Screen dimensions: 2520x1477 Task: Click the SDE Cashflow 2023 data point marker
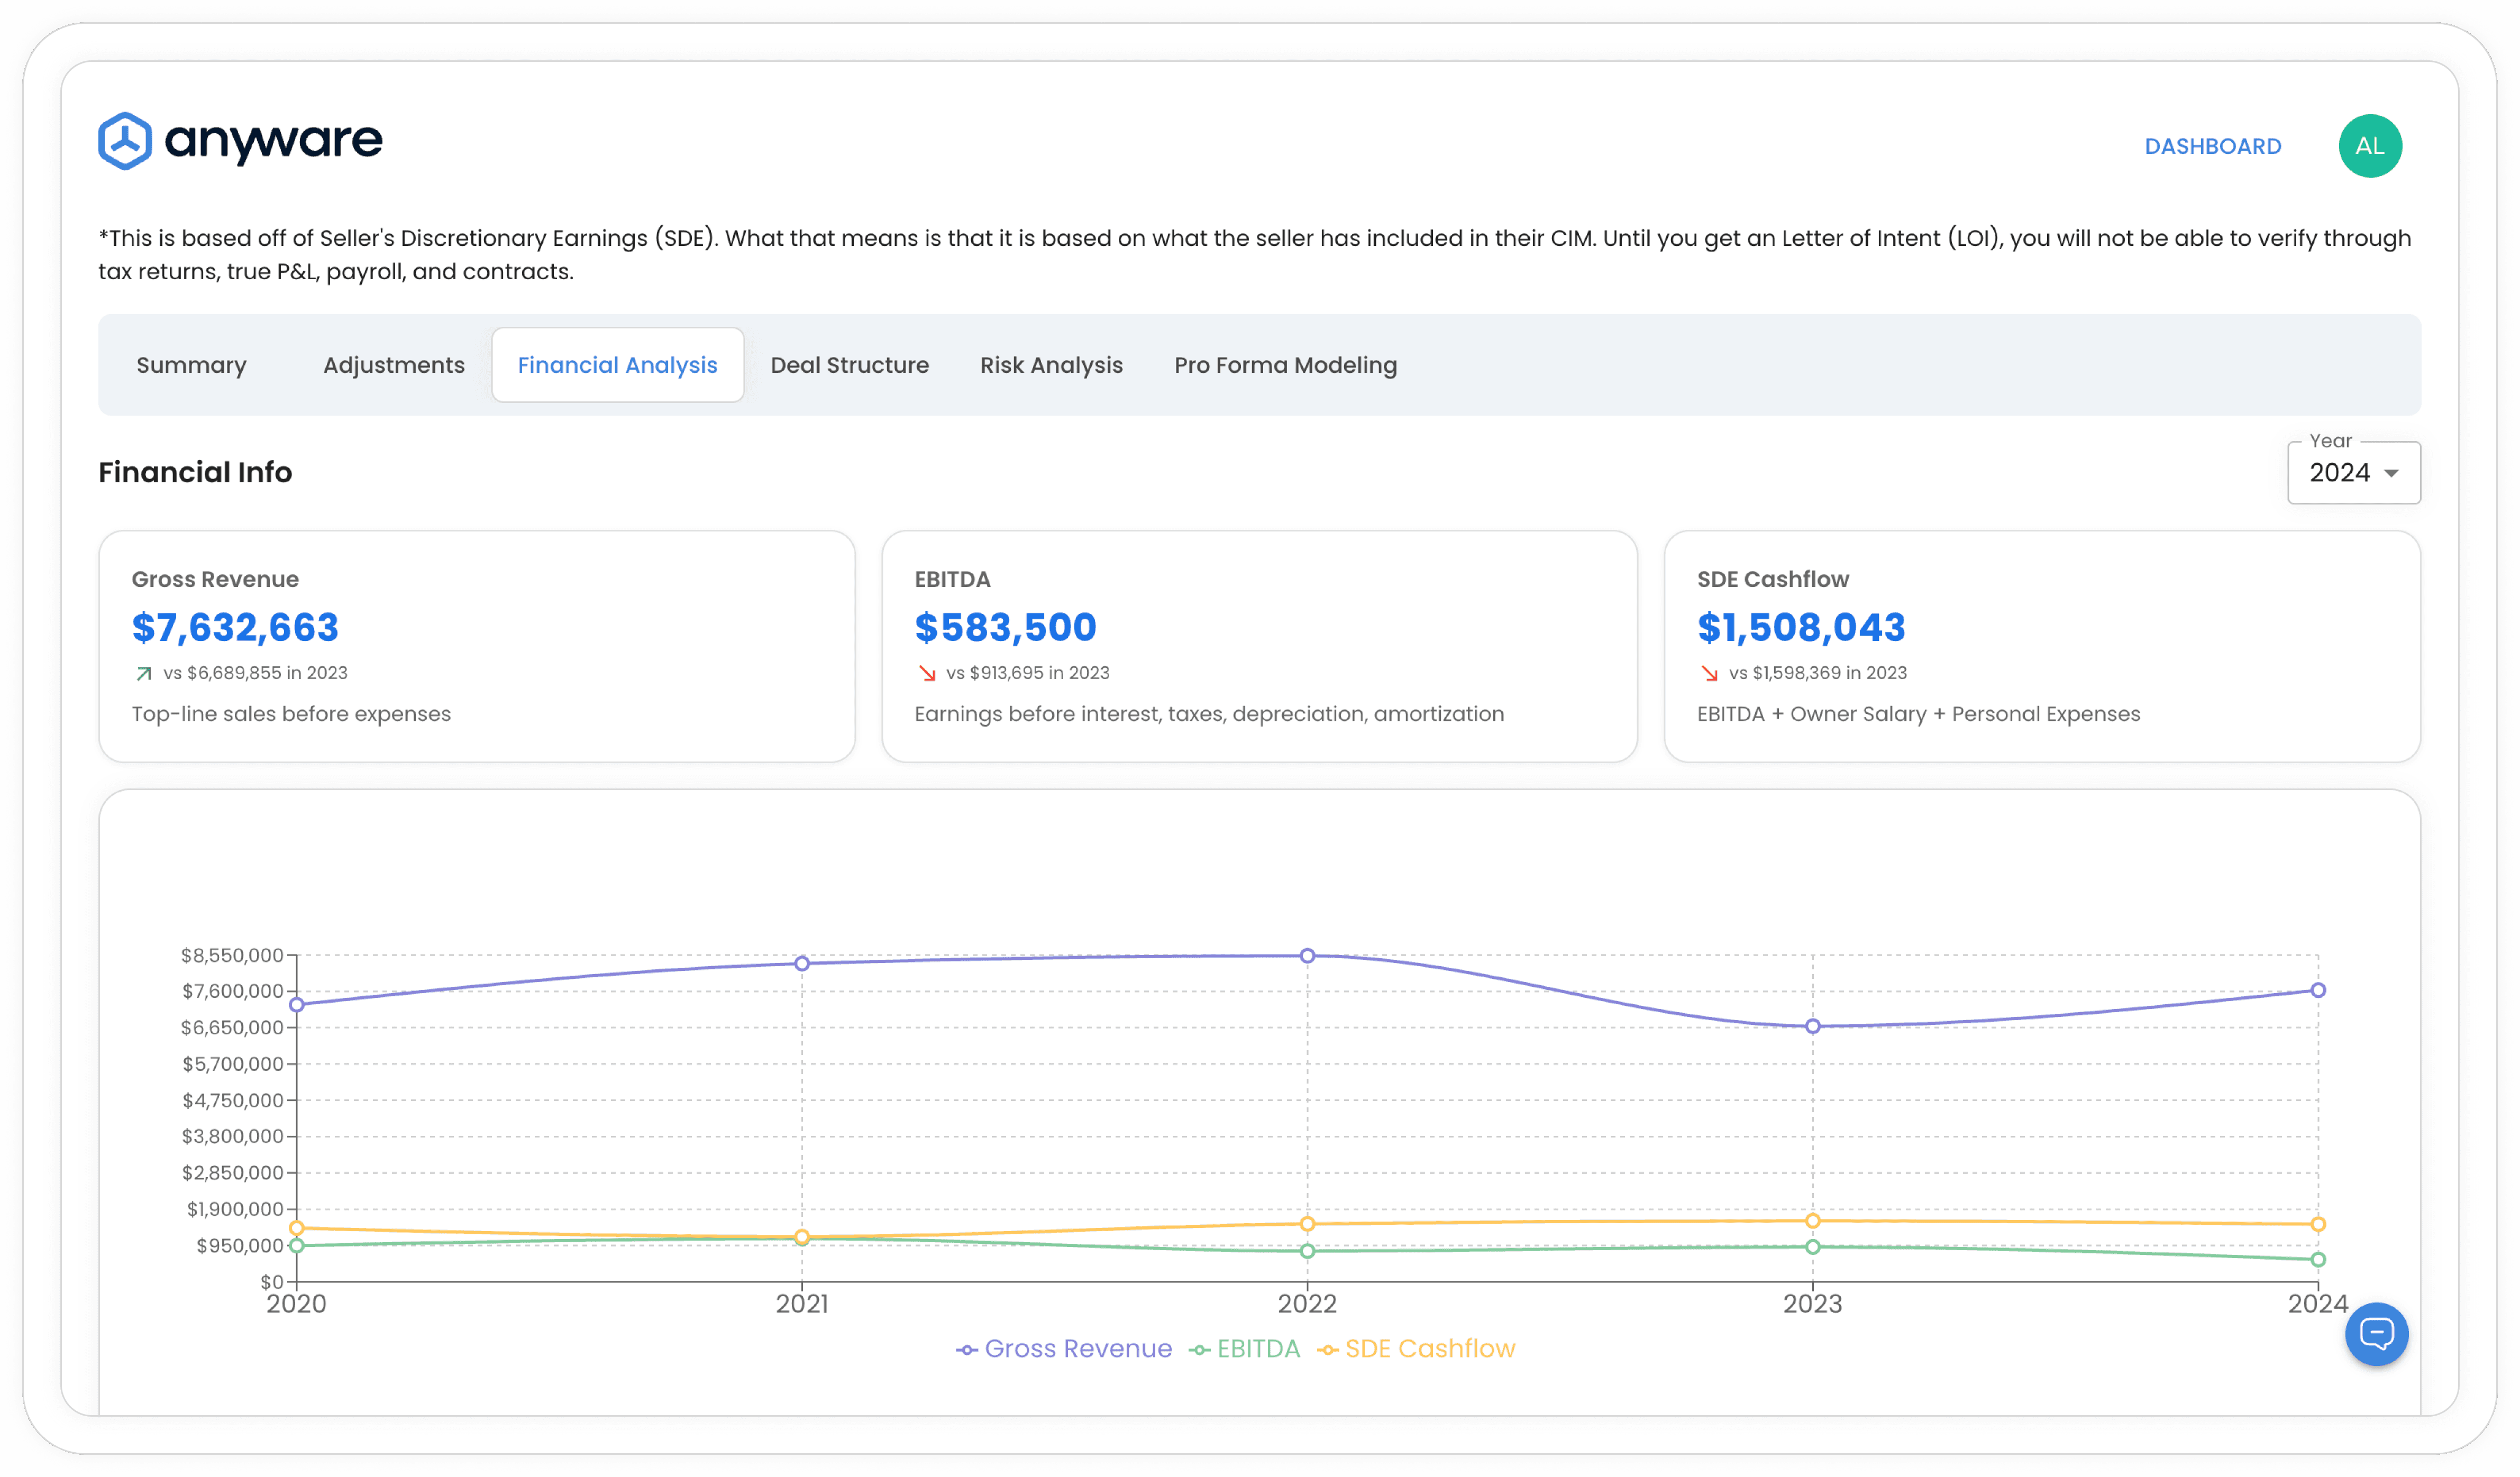(1812, 1221)
